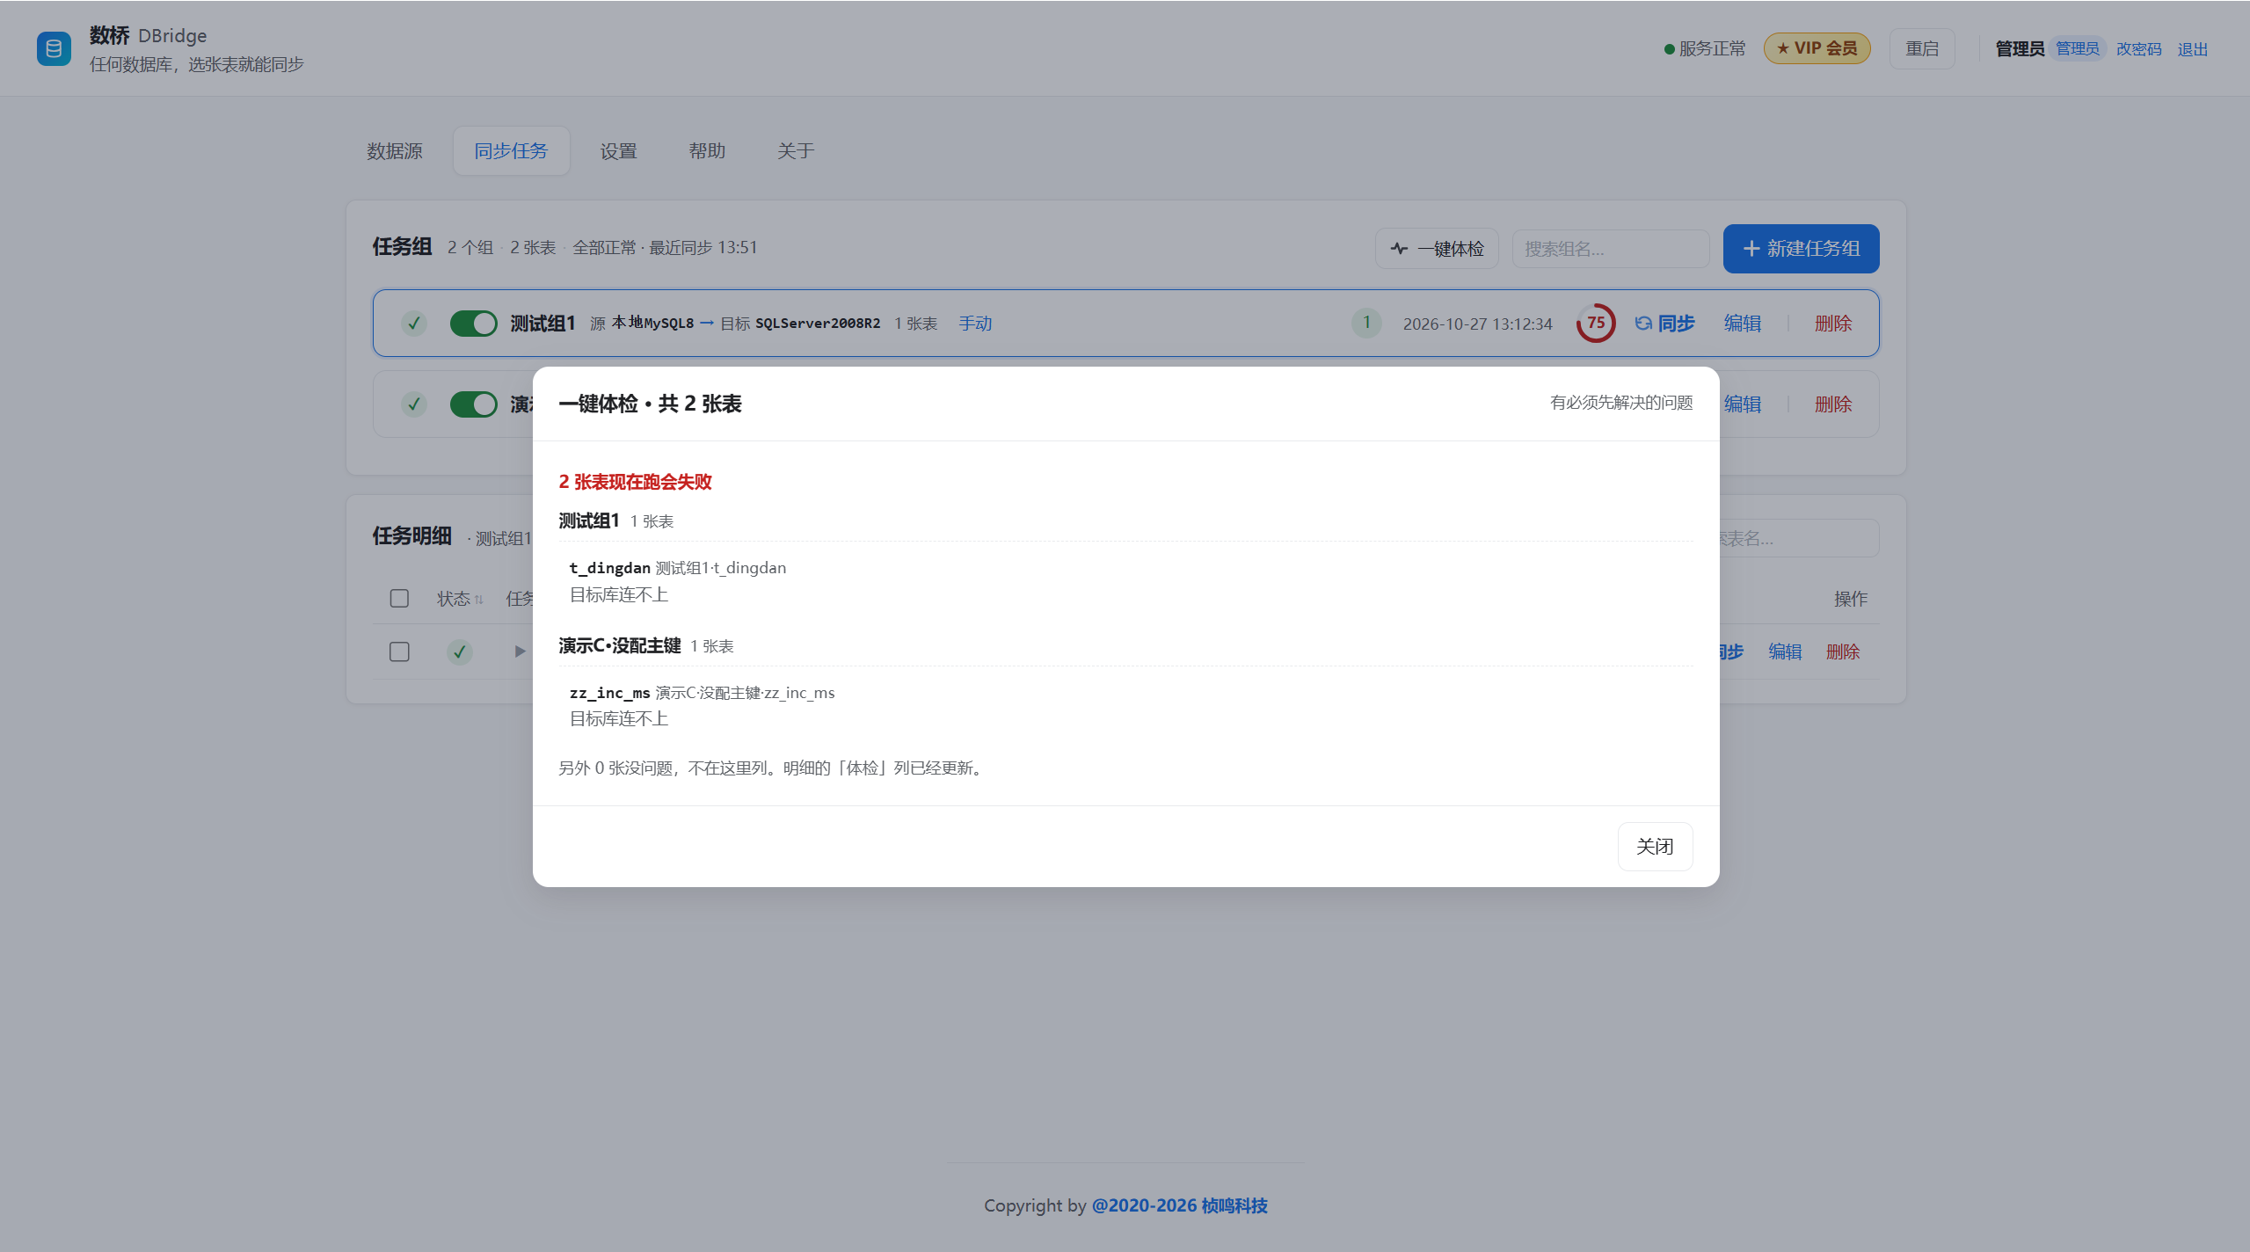
Task: Click the 手动 schedule link on 测试组1
Action: [975, 324]
